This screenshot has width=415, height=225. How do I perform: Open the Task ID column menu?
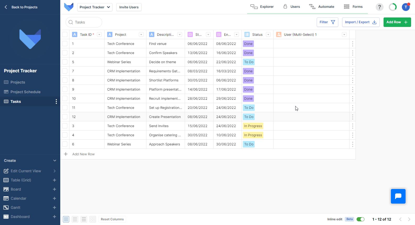tap(99, 34)
